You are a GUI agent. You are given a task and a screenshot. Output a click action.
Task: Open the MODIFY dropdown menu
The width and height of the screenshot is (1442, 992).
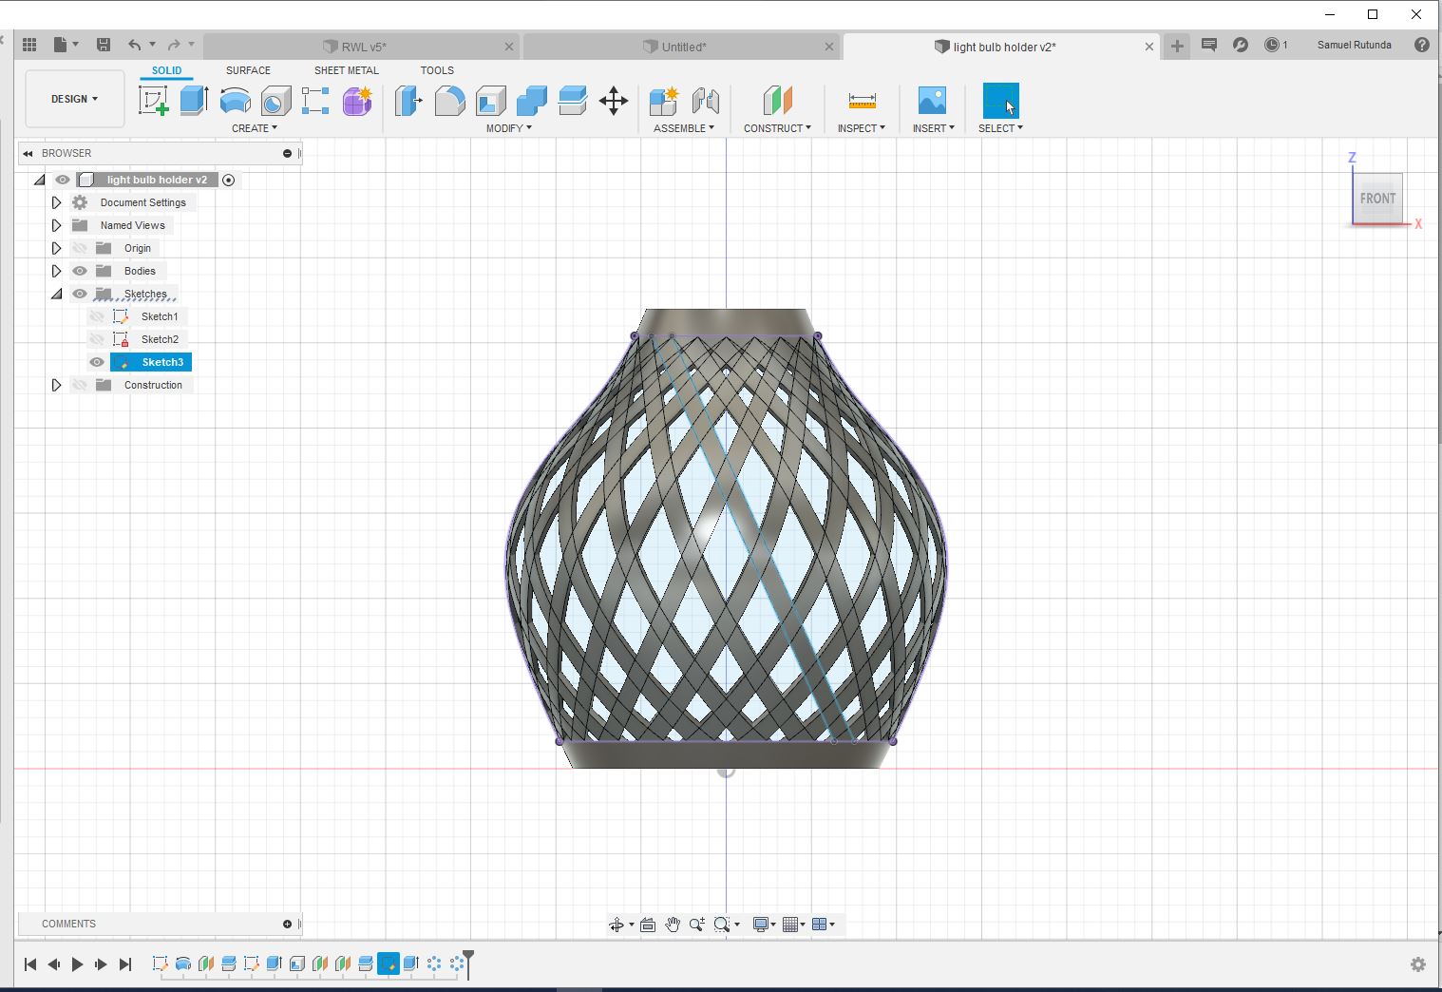coord(509,128)
